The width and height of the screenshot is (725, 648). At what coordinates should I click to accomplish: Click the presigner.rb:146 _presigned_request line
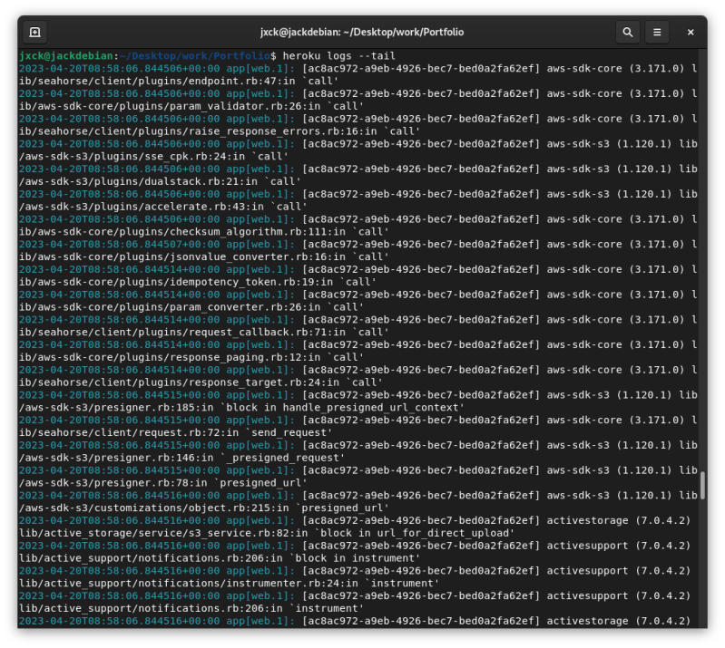(181, 458)
